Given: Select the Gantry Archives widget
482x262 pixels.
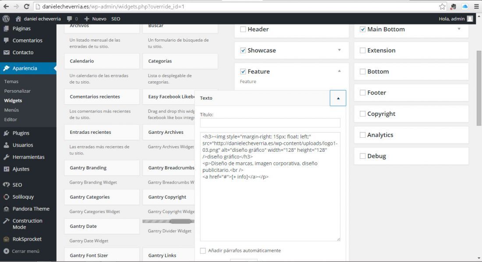Looking at the screenshot, I should 168,132.
